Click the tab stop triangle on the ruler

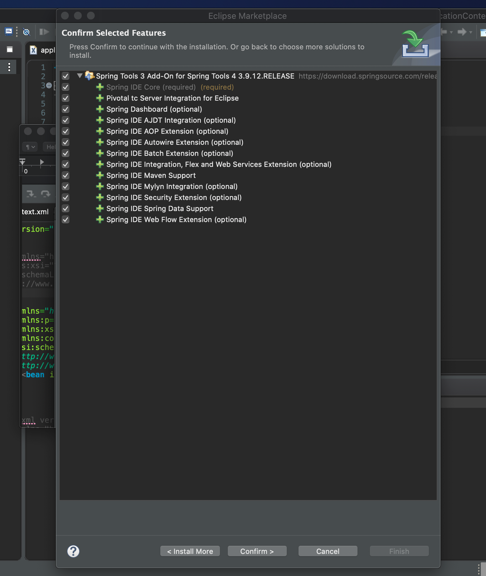coord(42,162)
